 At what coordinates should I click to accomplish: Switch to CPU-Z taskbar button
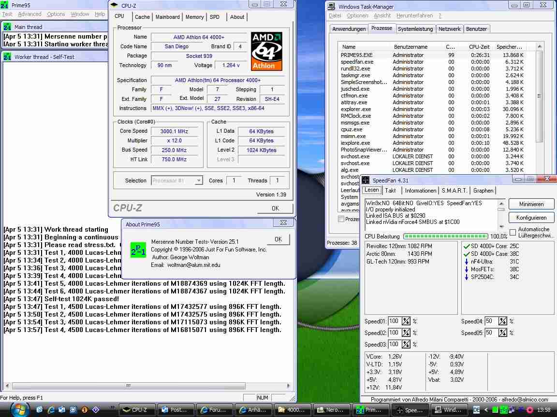137,410
